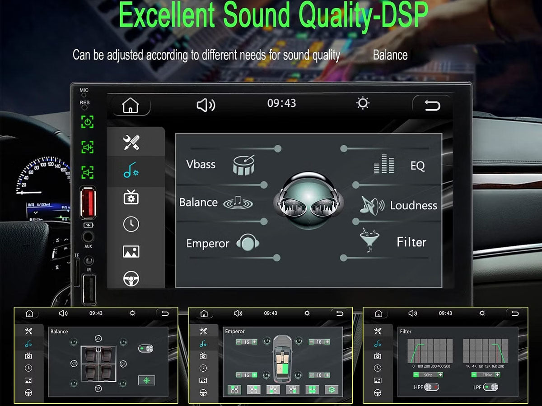The width and height of the screenshot is (542, 406).
Task: Open the EQ equalizer option
Action: click(x=399, y=165)
